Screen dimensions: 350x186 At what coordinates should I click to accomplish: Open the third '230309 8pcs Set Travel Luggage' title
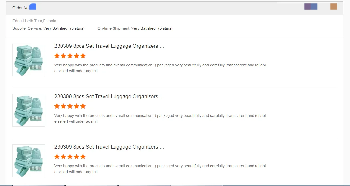109,147
